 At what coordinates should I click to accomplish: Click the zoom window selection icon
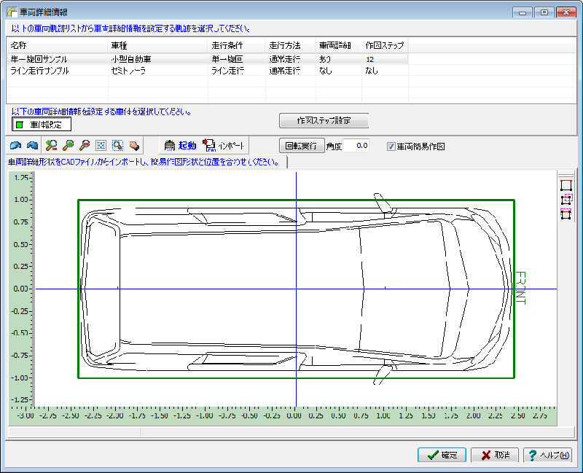117,145
